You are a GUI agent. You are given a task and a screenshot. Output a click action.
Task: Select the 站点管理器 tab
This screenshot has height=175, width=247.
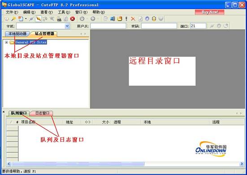[44, 34]
